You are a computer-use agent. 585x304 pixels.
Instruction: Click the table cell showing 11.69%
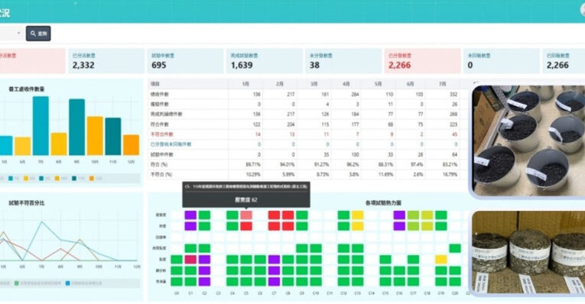[385, 174]
